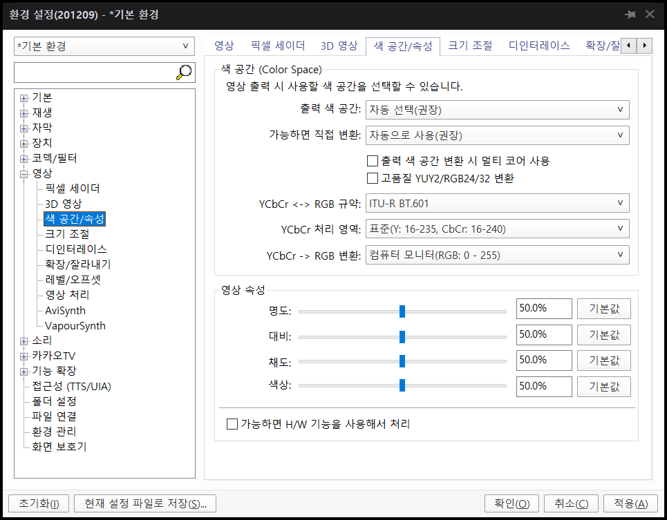Select 접근성 (TTS/UIA) in the tree
This screenshot has width=667, height=520.
[71, 387]
